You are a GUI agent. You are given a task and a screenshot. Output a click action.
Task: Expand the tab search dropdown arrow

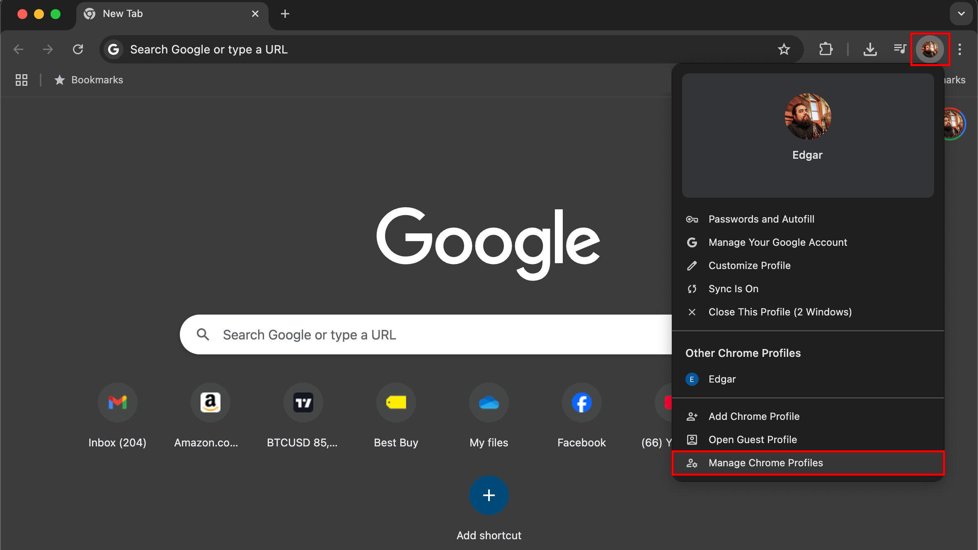(961, 14)
